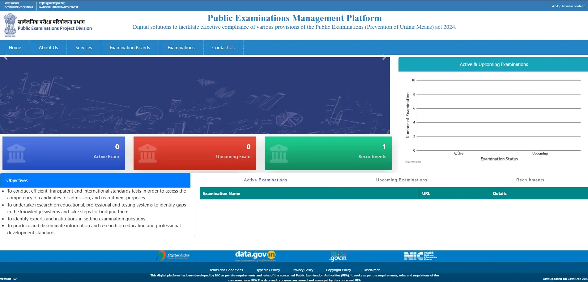Viewport: 588px width, 282px height.
Task: Advance to next carousel slide arrow
Action: tap(384, 58)
